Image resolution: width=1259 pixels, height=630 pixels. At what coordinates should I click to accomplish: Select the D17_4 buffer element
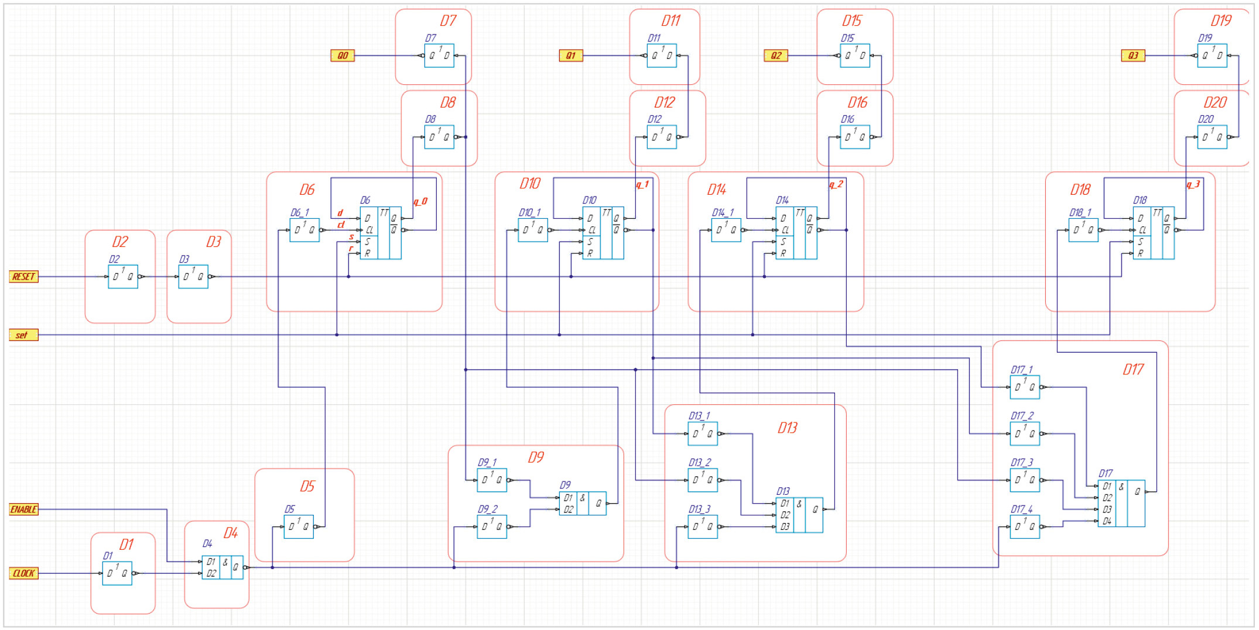pyautogui.click(x=1025, y=526)
